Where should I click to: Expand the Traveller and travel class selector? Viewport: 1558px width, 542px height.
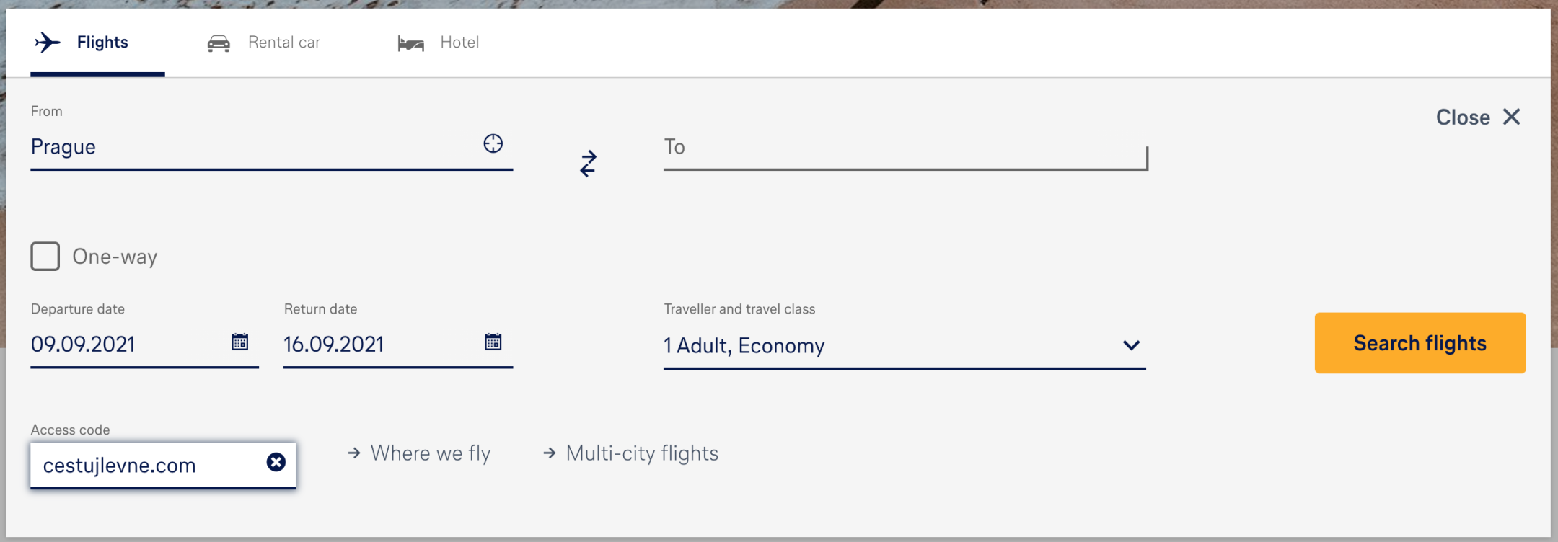click(x=1131, y=345)
